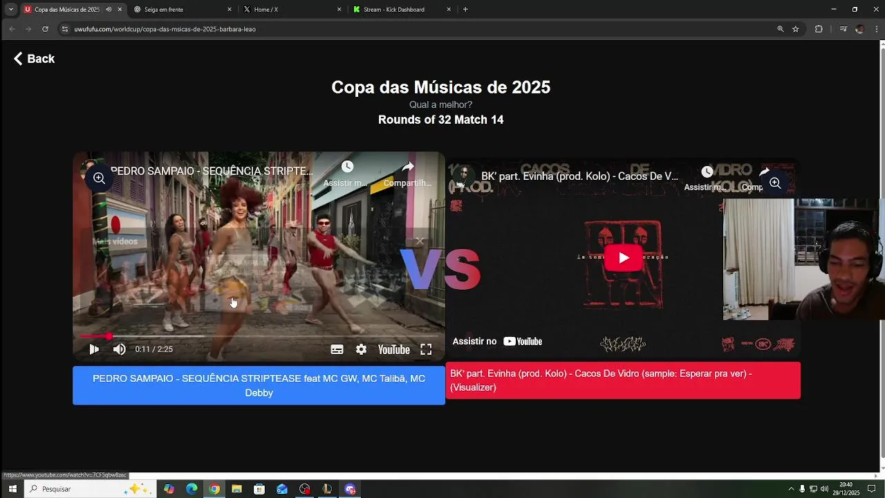This screenshot has height=498, width=885.
Task: Mute the tab using its speaker icon
Action: click(x=109, y=10)
